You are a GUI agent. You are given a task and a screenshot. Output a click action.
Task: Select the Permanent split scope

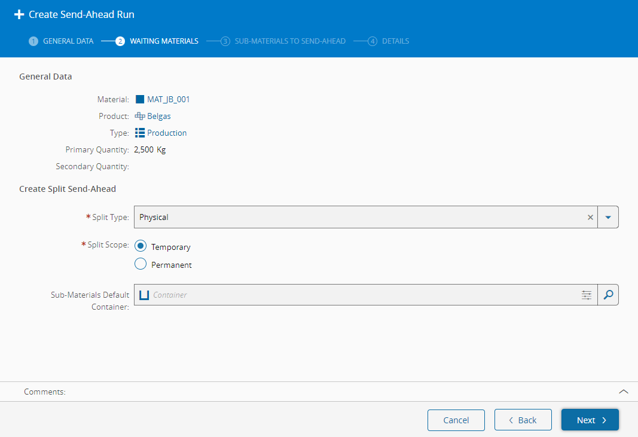click(141, 264)
